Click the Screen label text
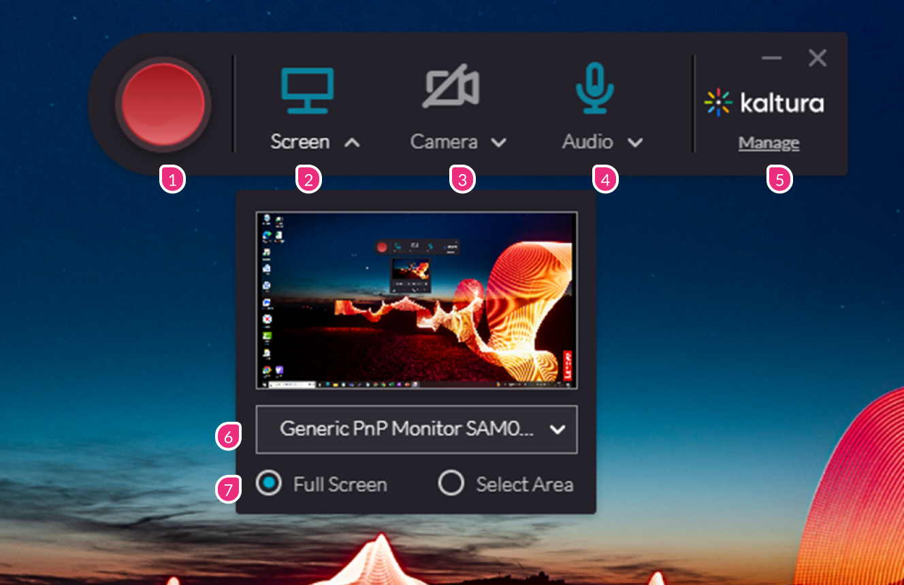The height and width of the screenshot is (585, 904). click(x=300, y=142)
